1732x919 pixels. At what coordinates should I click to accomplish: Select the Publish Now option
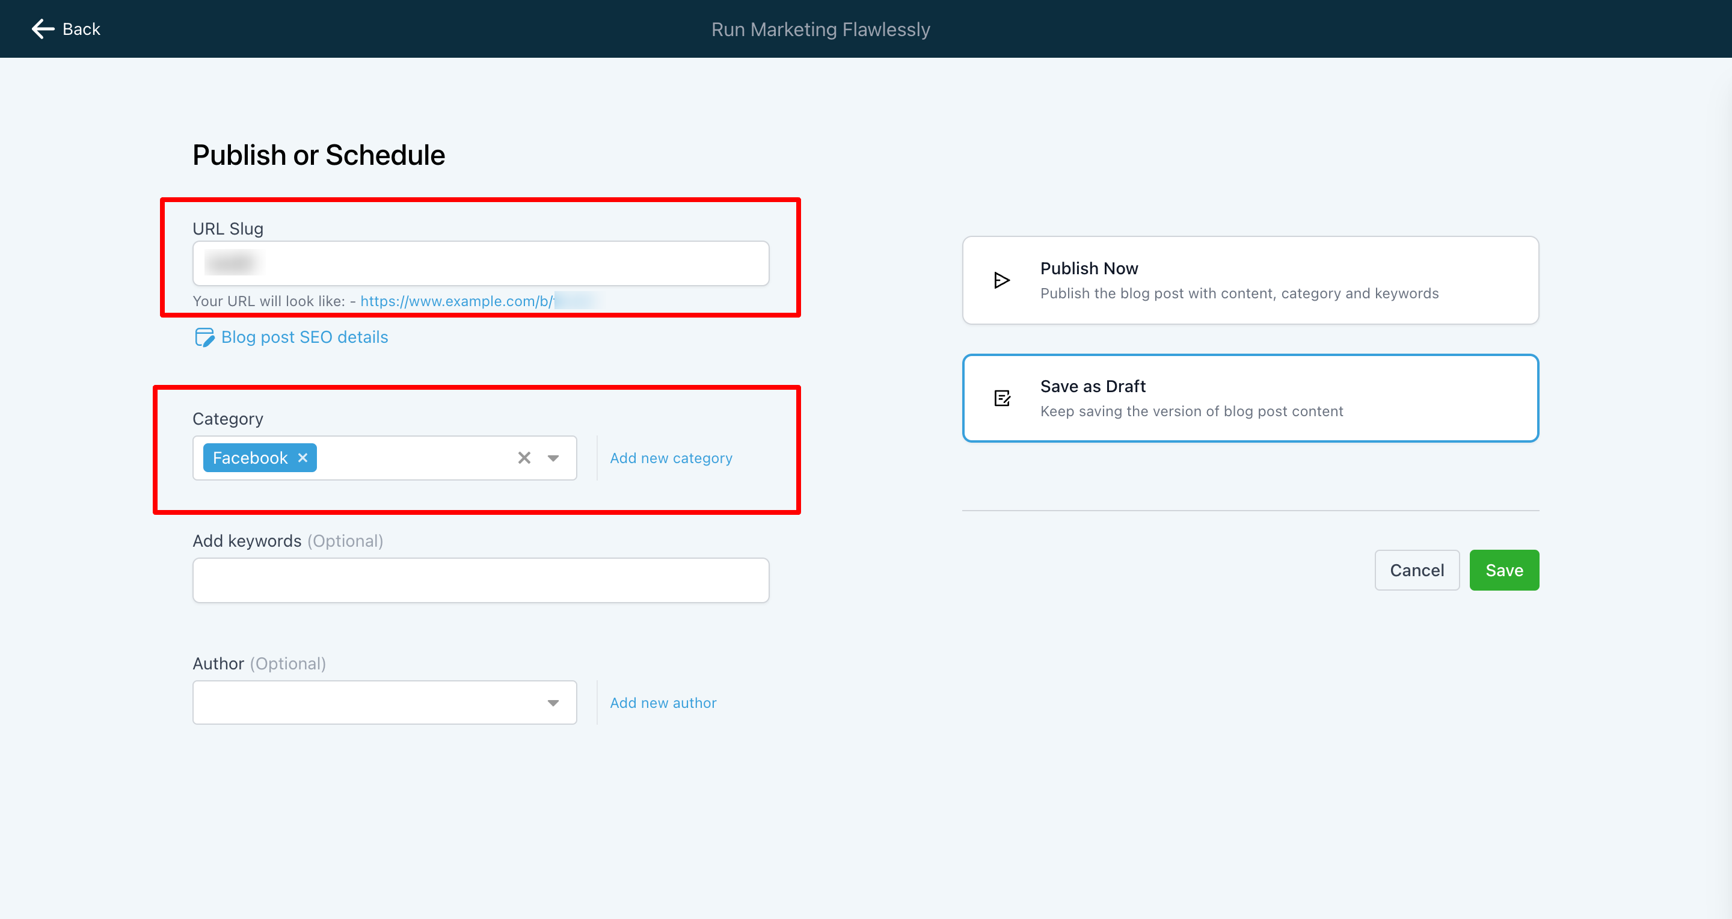click(1250, 280)
